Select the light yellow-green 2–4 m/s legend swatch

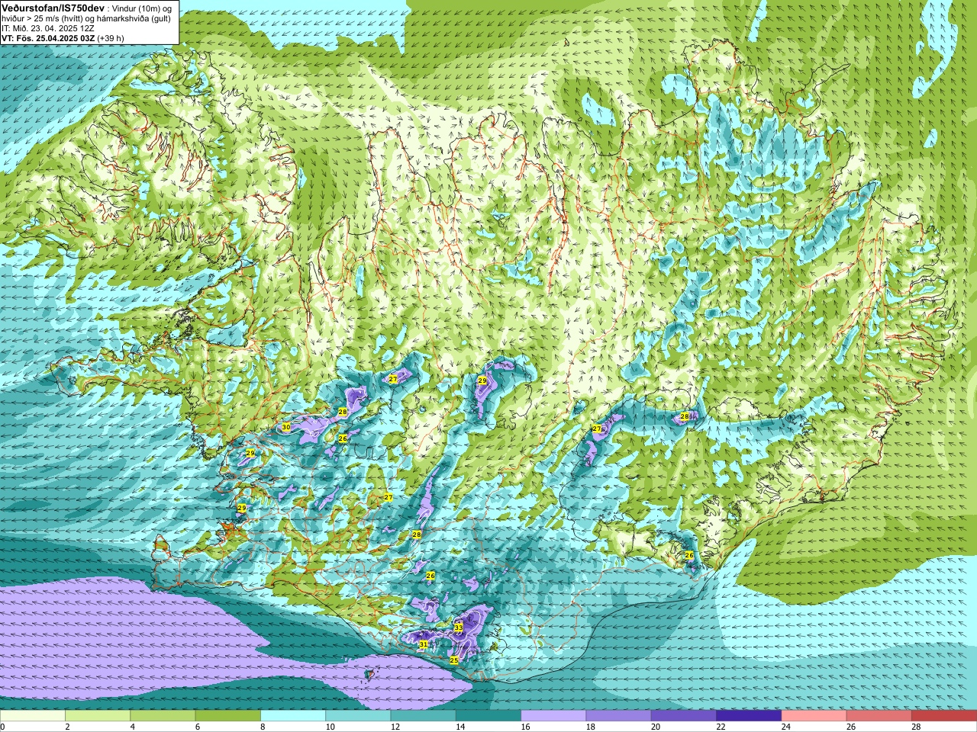(x=98, y=716)
